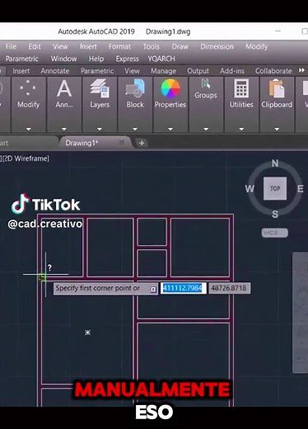Click the 2D Wireframe visual style control

tap(26, 158)
